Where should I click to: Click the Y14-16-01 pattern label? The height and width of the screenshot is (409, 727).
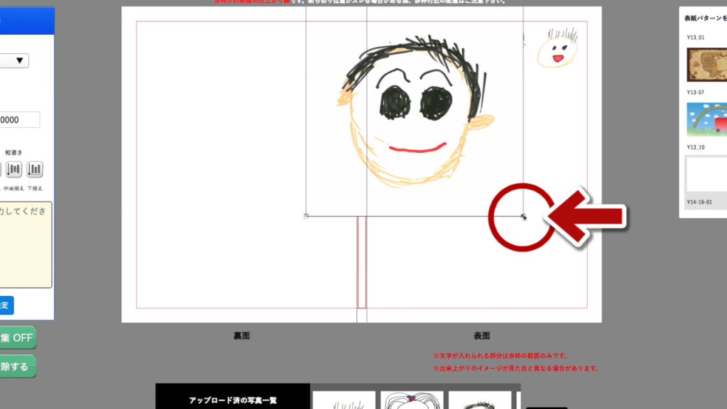[x=699, y=202]
